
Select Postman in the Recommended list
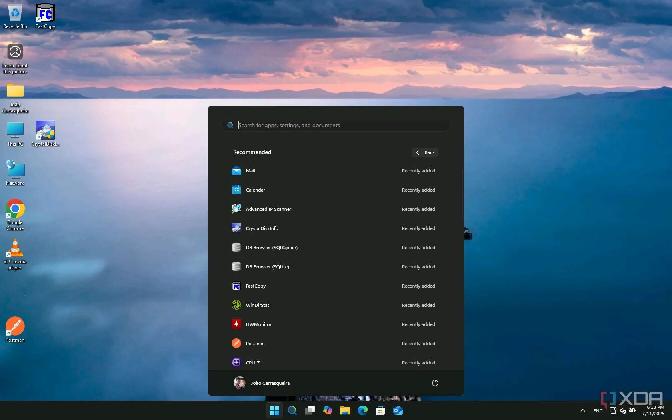click(255, 344)
